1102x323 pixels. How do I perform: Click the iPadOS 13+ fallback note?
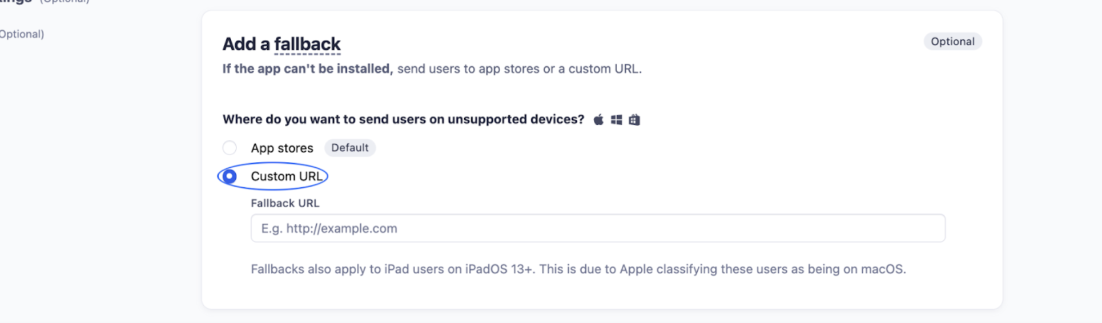coord(578,269)
